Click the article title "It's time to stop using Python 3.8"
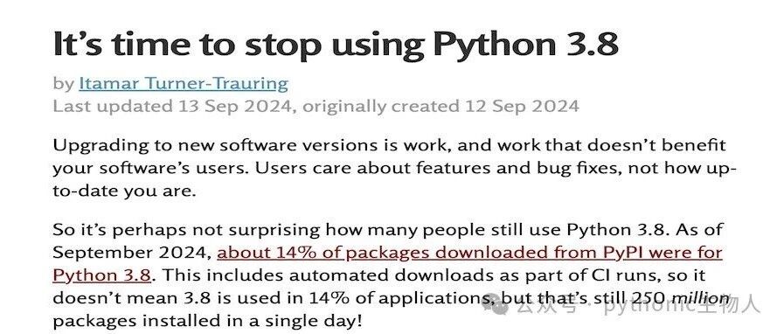Image resolution: width=784 pixels, height=334 pixels. [336, 44]
